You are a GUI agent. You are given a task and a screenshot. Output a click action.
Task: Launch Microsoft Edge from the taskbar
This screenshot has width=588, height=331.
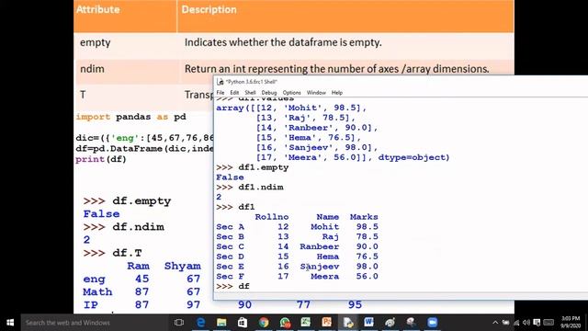[201, 323]
